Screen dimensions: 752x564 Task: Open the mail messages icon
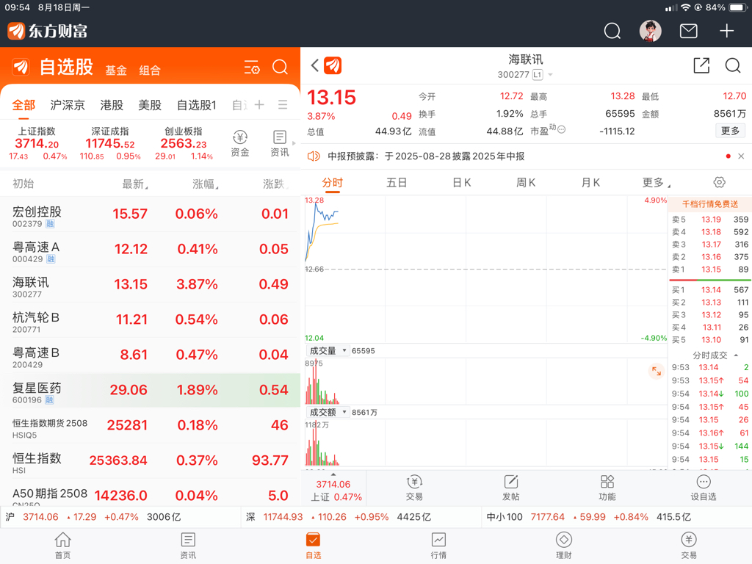689,31
